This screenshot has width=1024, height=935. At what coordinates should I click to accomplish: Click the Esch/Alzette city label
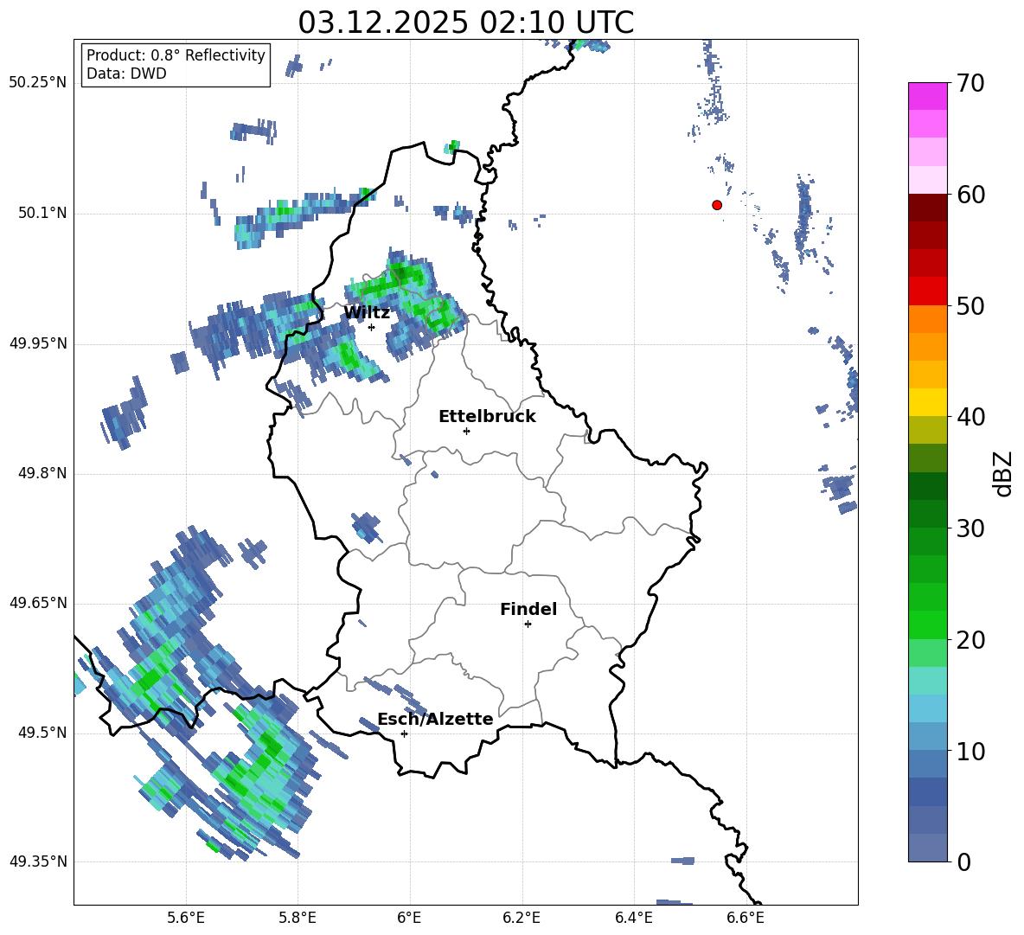coord(435,720)
